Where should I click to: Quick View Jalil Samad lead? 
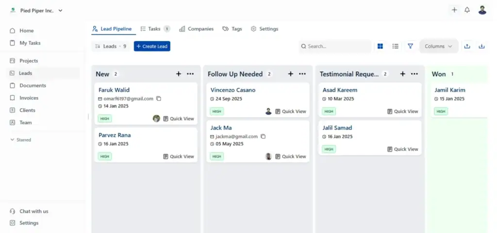click(402, 149)
